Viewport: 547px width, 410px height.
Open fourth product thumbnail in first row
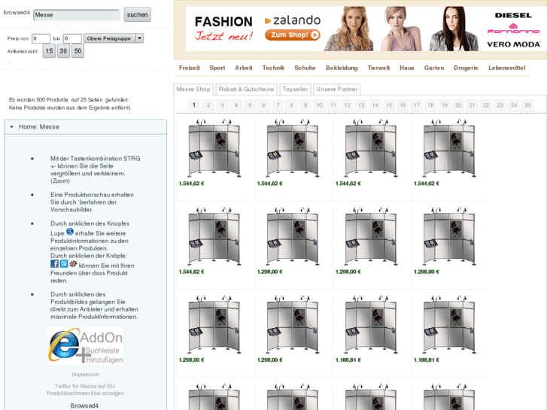coord(449,149)
